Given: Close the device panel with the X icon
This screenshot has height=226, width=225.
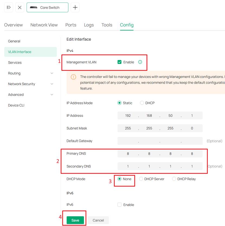Looking at the screenshot, I should click(x=20, y=7).
